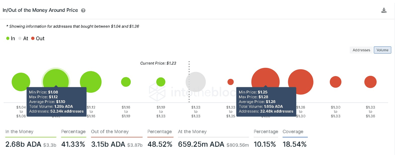Click the In the Money heading
395x158 pixels.
(19, 132)
